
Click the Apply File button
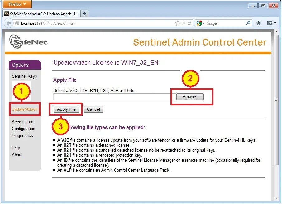[66, 109]
